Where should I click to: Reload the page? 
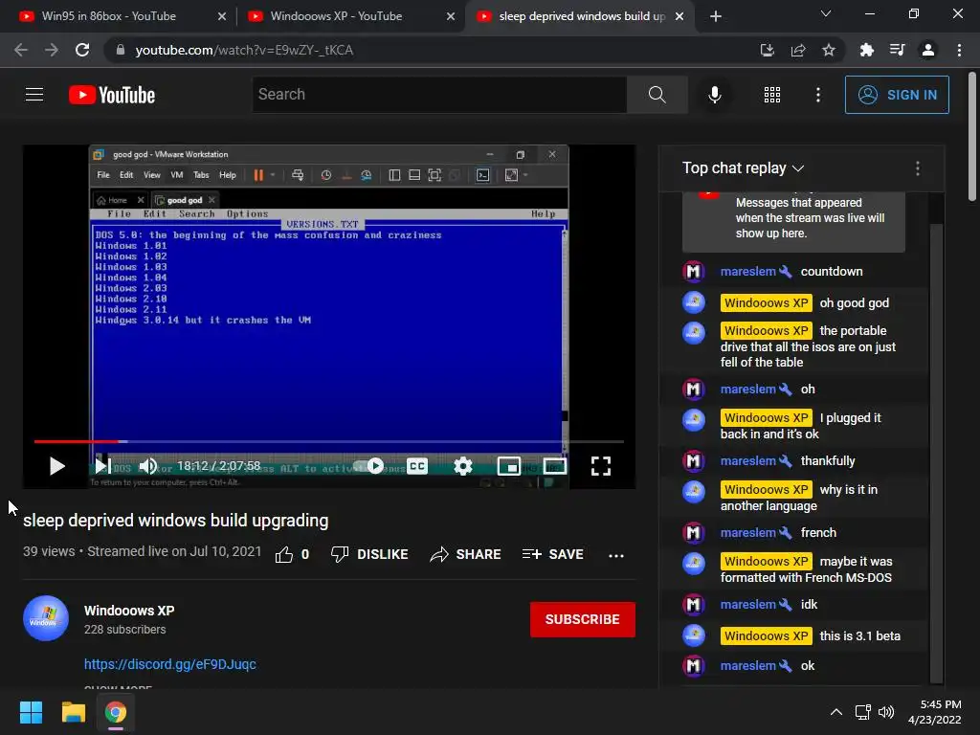pos(82,50)
